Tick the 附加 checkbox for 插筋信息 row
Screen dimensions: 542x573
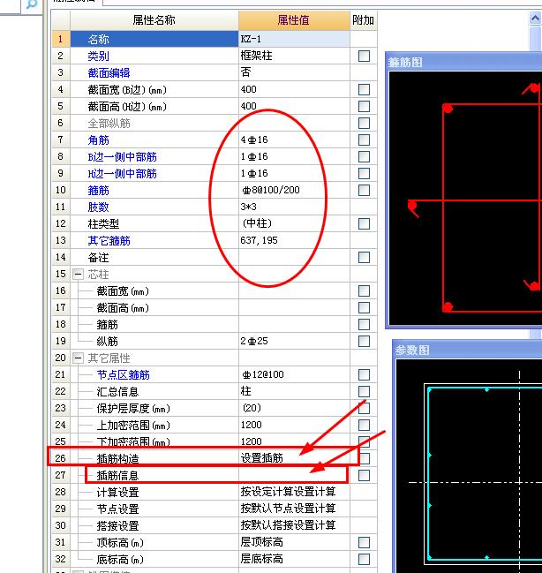(x=364, y=475)
